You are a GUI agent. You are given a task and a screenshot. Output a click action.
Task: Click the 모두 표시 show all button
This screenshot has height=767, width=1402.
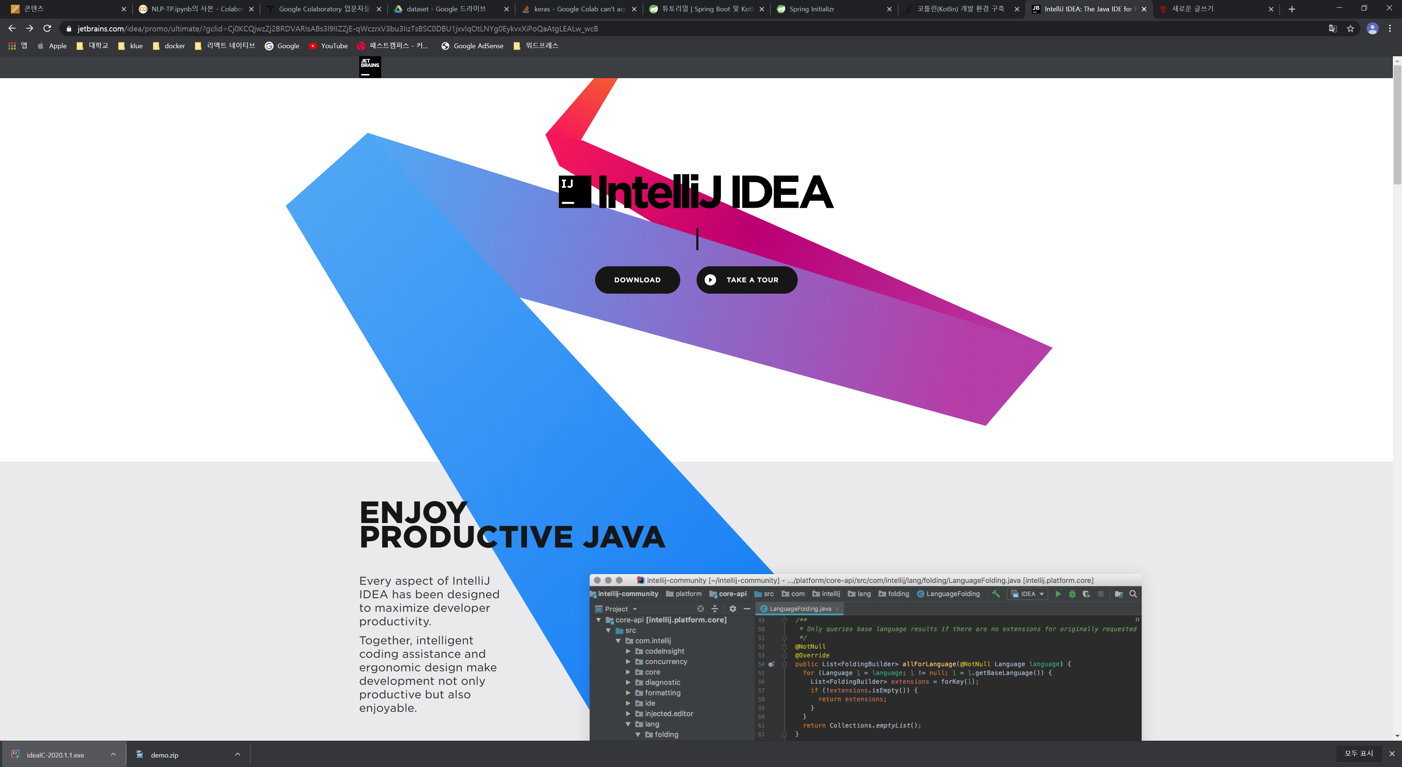click(1359, 753)
